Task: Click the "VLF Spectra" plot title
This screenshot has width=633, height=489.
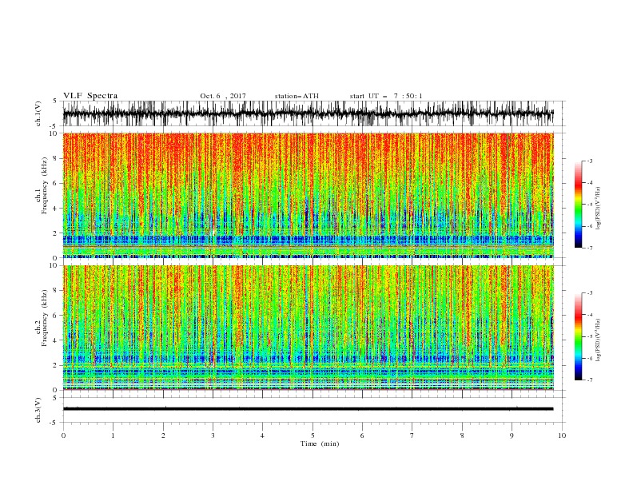Action: [x=90, y=96]
